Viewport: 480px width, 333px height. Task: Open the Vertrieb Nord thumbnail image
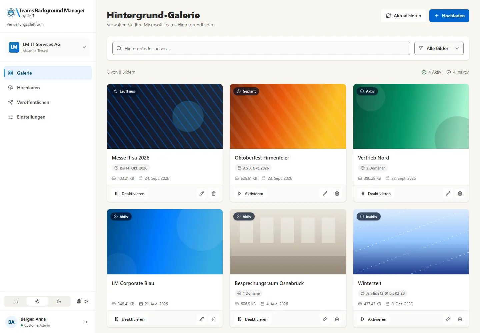[411, 117]
